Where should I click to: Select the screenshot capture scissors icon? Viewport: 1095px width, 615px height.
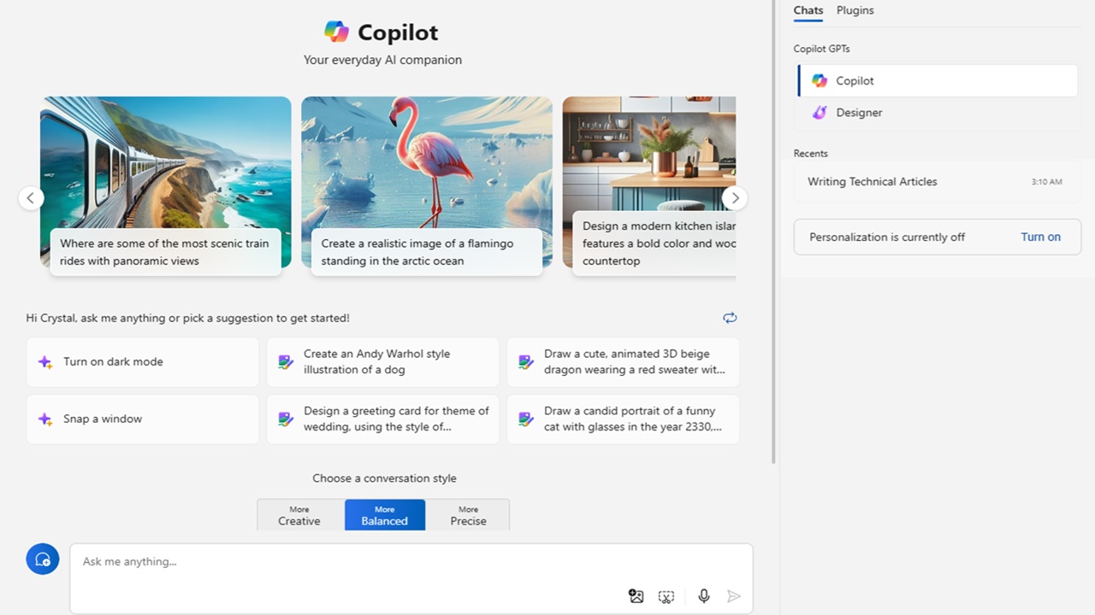[666, 595]
